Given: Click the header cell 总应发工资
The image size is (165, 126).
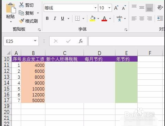Looking at the screenshot, I should point(33,59).
